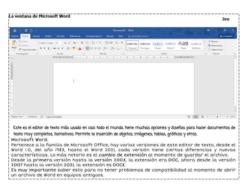Click the Copiar button
The image size is (248, 192).
[x=23, y=46]
